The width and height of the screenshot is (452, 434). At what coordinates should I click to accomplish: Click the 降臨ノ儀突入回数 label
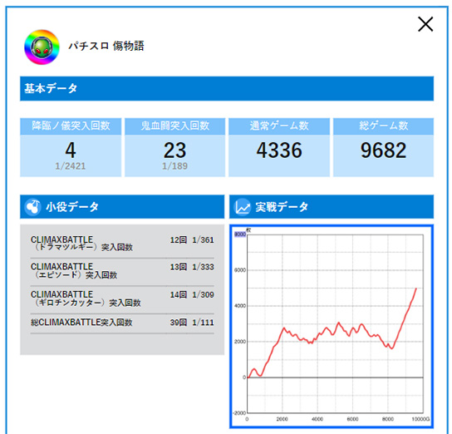(71, 126)
